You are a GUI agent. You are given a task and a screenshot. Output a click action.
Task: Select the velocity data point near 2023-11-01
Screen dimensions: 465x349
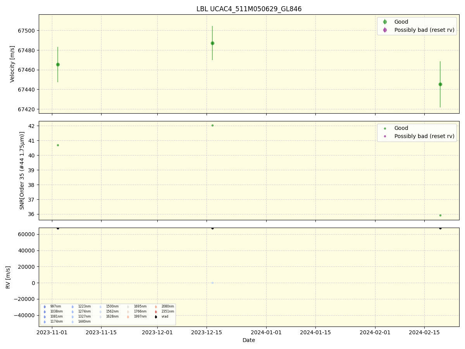[x=58, y=64]
